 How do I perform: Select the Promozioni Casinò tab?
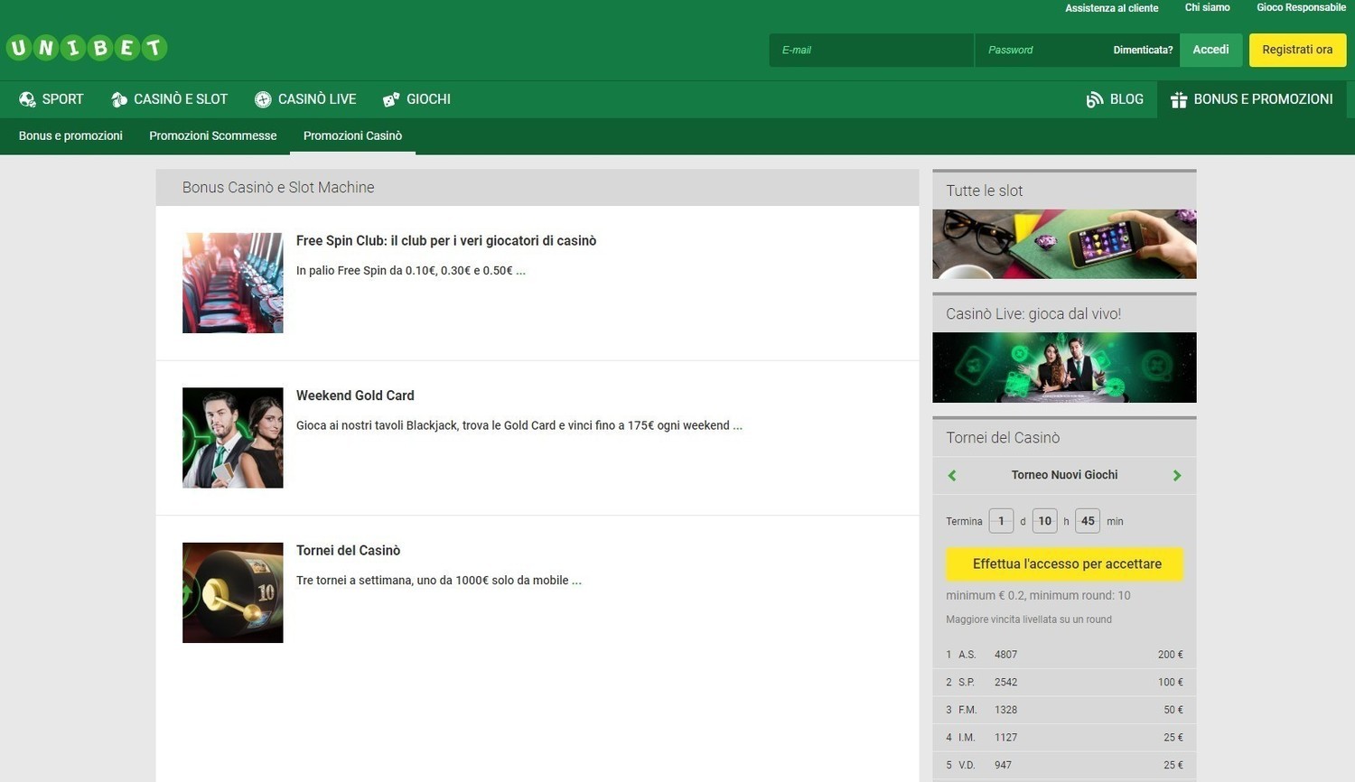pyautogui.click(x=352, y=135)
